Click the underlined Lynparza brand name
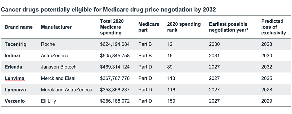This screenshot has height=114, width=292. [x=15, y=90]
